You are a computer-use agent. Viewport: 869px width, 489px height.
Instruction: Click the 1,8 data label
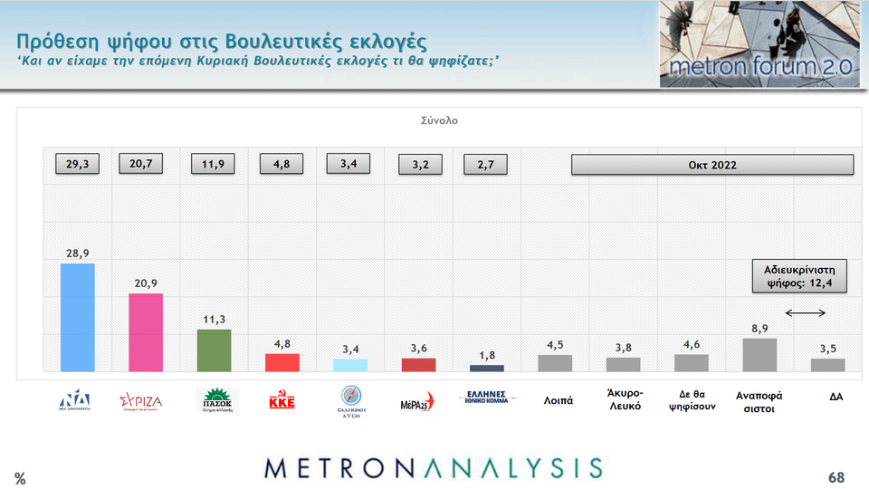(x=487, y=355)
